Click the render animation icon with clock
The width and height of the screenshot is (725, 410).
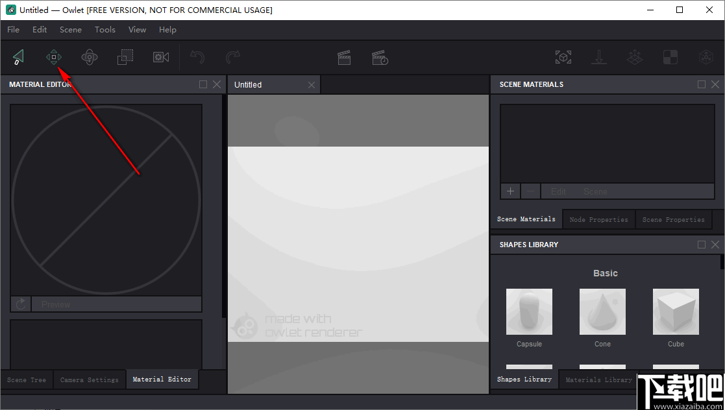point(380,57)
